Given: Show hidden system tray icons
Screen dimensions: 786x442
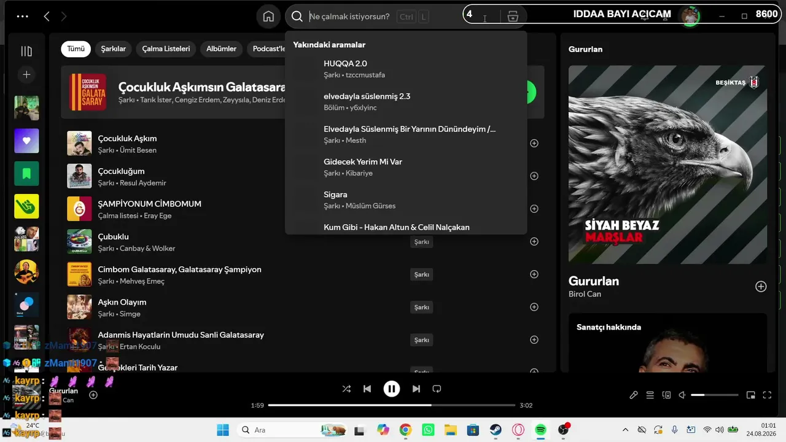Looking at the screenshot, I should pos(625,430).
